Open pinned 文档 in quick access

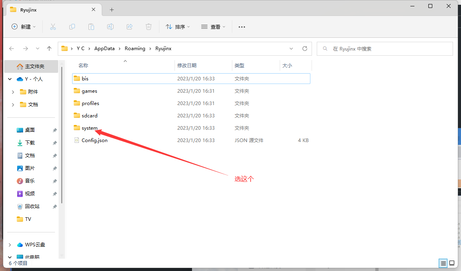click(x=30, y=156)
